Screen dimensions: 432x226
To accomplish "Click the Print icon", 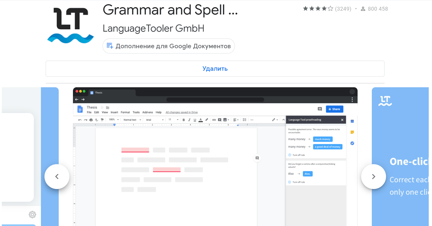I will click(x=91, y=120).
